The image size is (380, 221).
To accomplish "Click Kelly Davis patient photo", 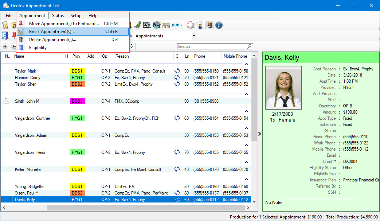I will 283,88.
